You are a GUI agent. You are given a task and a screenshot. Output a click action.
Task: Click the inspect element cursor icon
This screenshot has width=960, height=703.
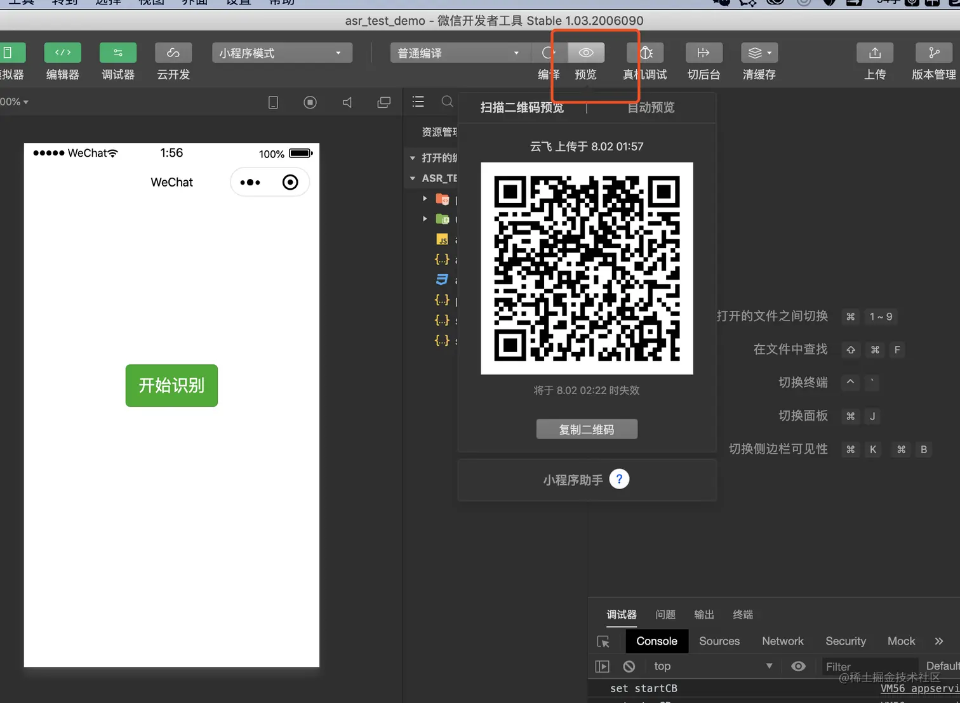pyautogui.click(x=603, y=641)
